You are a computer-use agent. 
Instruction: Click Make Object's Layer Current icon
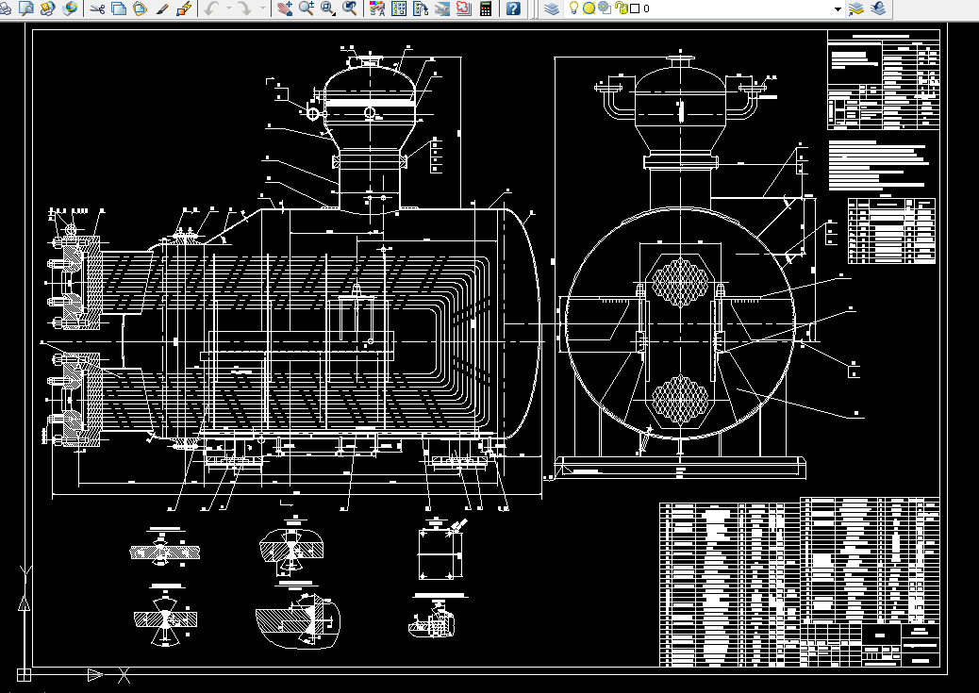click(856, 8)
